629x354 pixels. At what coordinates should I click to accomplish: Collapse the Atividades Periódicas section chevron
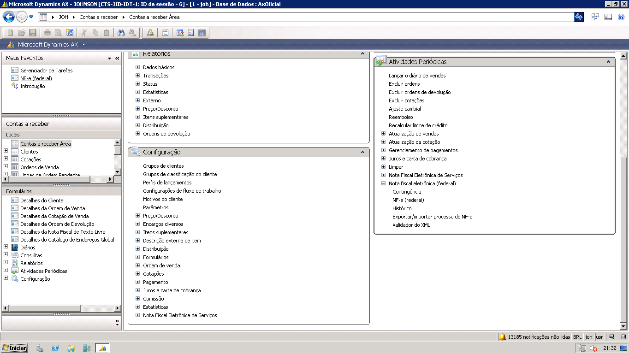[x=608, y=62]
